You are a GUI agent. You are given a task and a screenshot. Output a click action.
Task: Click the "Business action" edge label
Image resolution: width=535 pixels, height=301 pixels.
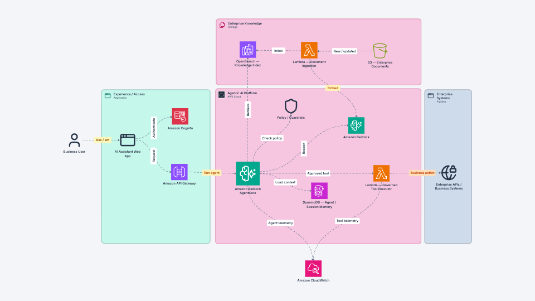422,173
